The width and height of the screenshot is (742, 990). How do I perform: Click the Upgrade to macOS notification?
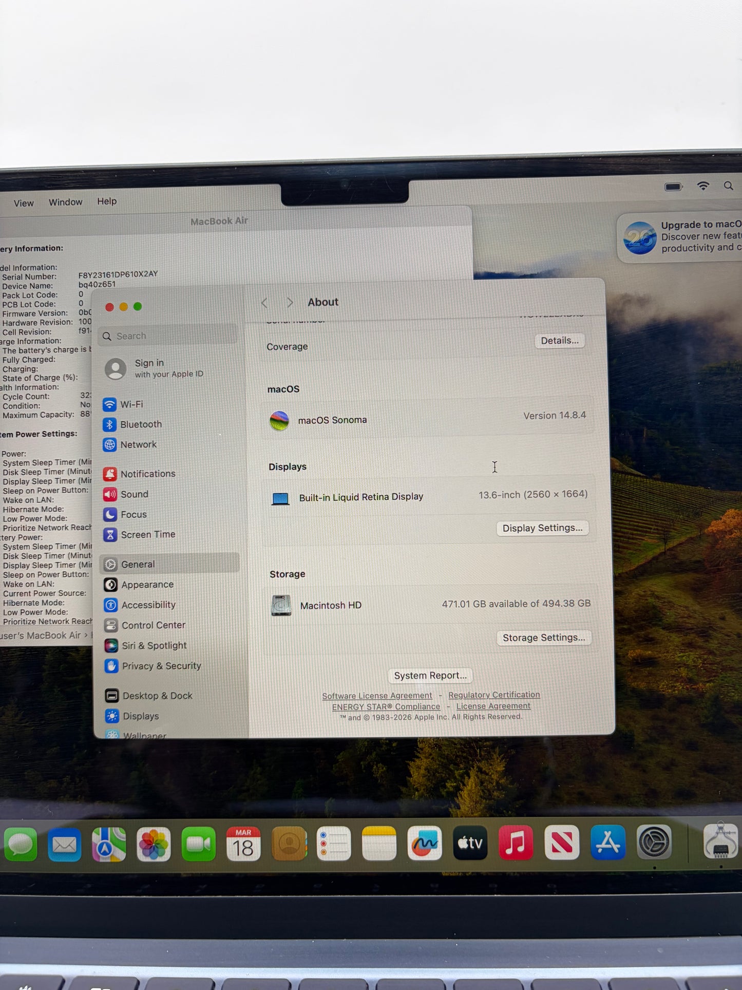click(680, 237)
